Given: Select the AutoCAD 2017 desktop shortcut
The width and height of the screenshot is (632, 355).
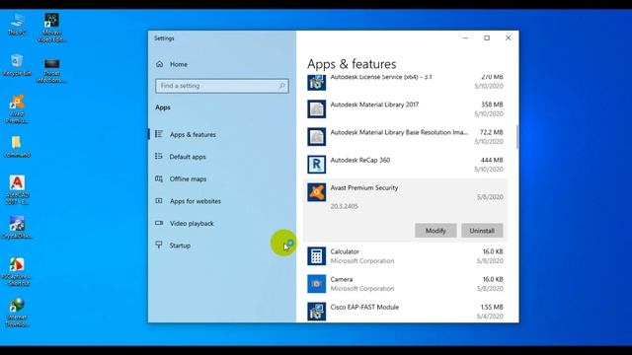Looking at the screenshot, I should [x=17, y=190].
